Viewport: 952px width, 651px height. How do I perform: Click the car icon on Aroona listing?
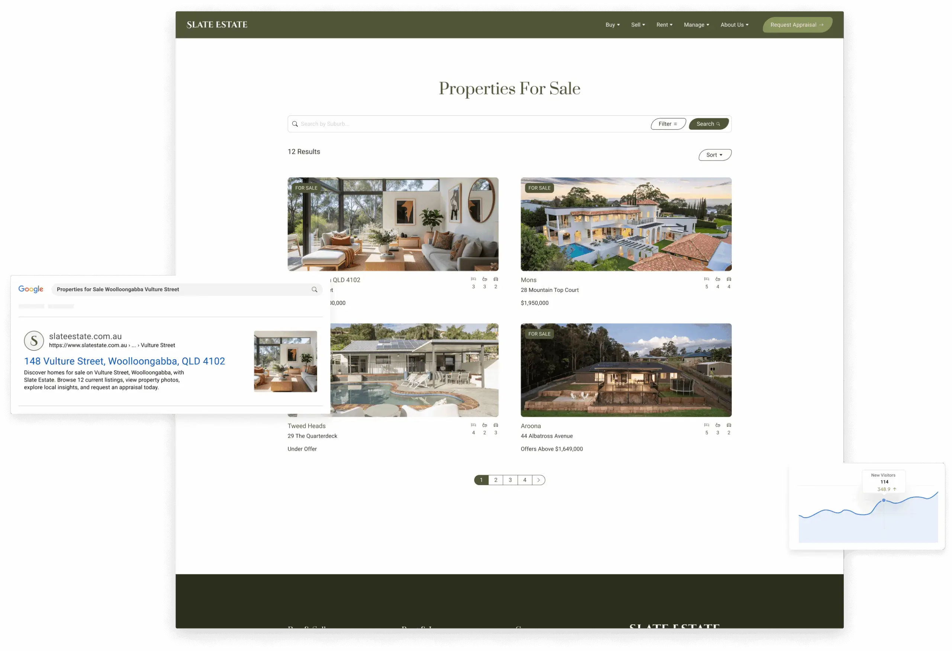point(729,425)
